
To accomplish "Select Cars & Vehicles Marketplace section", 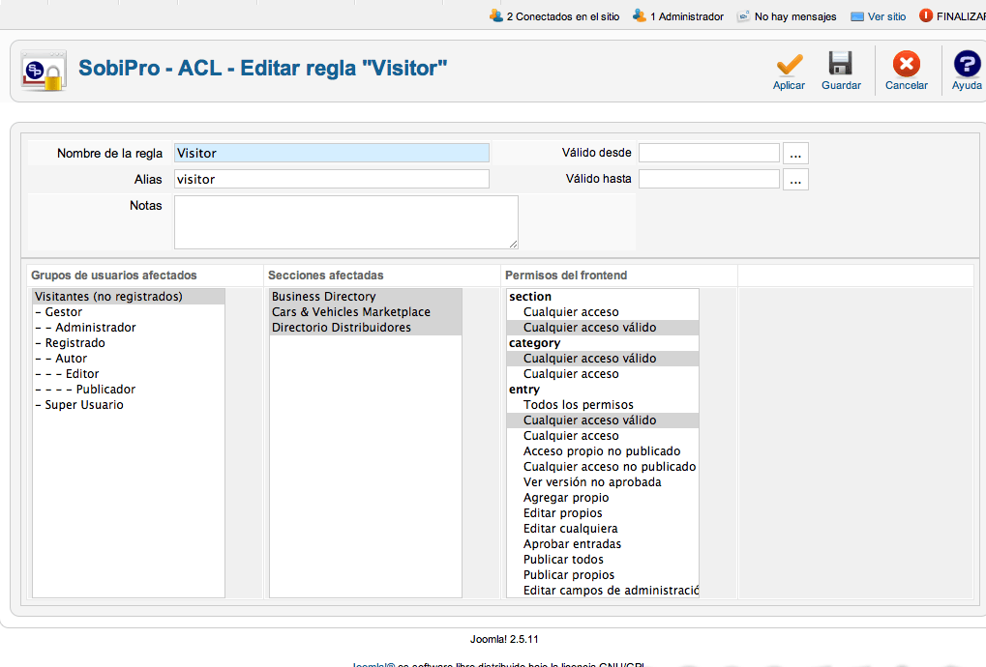I will pos(366,312).
